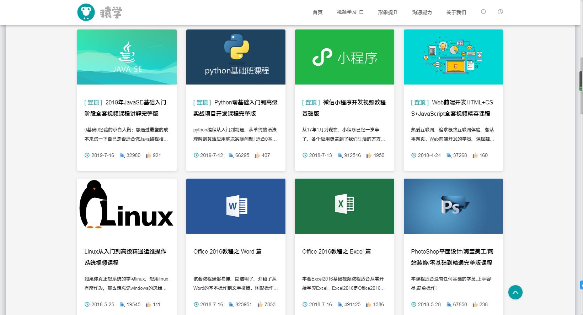Open the Linux从入门到高级精通 course title
Viewport: 583px width, 315px height.
coord(125,257)
